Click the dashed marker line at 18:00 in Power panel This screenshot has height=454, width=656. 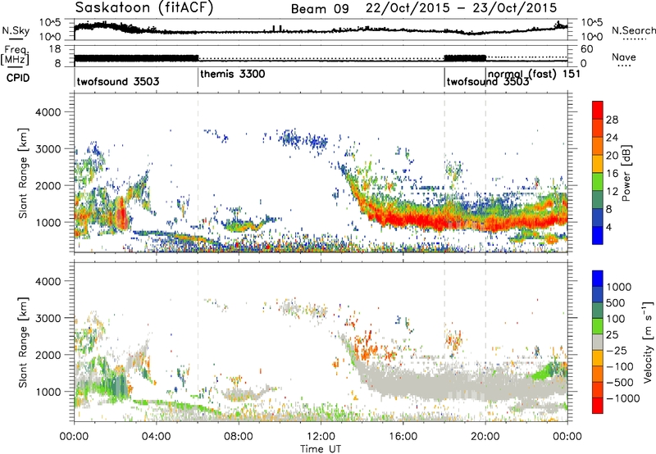tap(444, 173)
